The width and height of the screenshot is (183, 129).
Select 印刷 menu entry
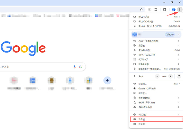coord(156,84)
